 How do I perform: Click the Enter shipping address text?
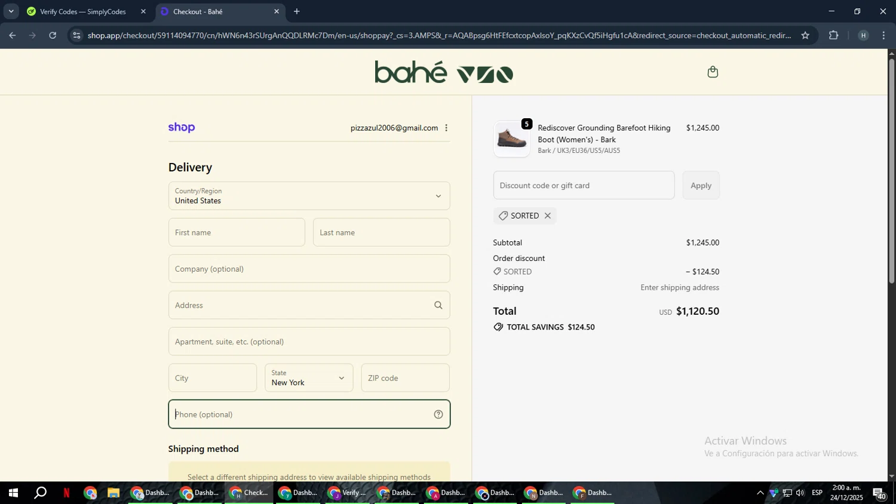680,287
